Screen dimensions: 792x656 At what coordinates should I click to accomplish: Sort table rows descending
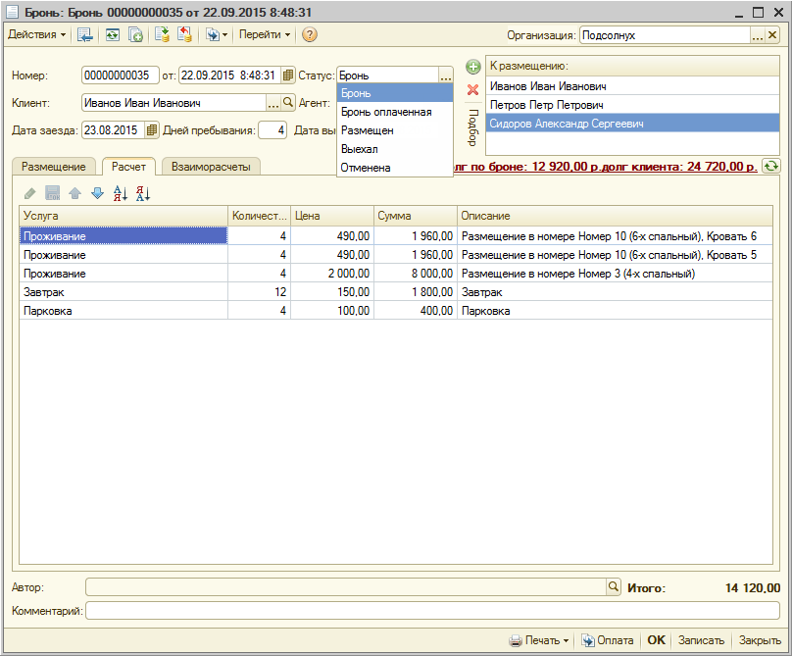point(143,193)
